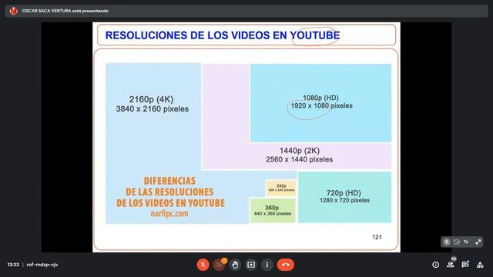This screenshot has width=493, height=277.
Task: Click the '720p (HD)' box label
Action: click(344, 193)
